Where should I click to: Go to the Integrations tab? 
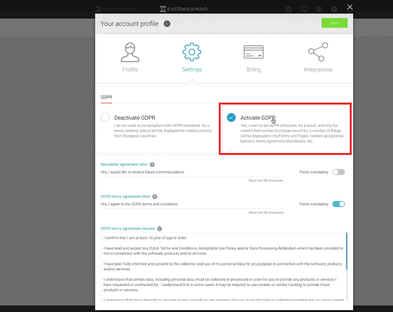(318, 57)
